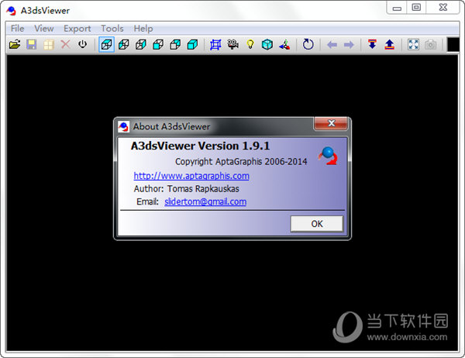The width and height of the screenshot is (465, 358).
Task: Select the first wireframe cube view mode
Action: click(106, 45)
